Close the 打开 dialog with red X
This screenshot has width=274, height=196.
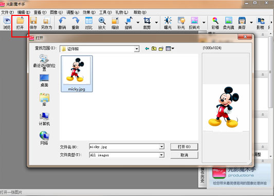(x=245, y=36)
